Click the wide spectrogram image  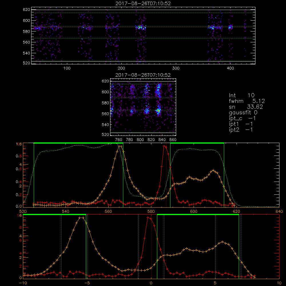pyautogui.click(x=143, y=35)
